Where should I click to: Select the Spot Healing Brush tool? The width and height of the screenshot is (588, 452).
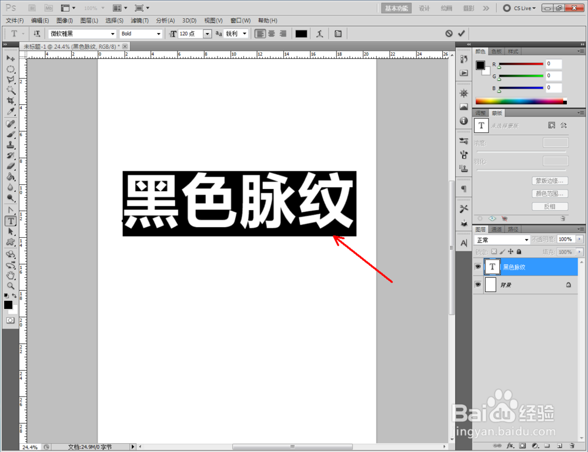pyautogui.click(x=11, y=124)
